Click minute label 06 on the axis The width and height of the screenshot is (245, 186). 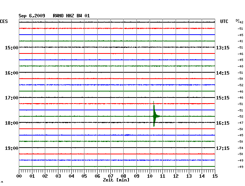click(97, 176)
